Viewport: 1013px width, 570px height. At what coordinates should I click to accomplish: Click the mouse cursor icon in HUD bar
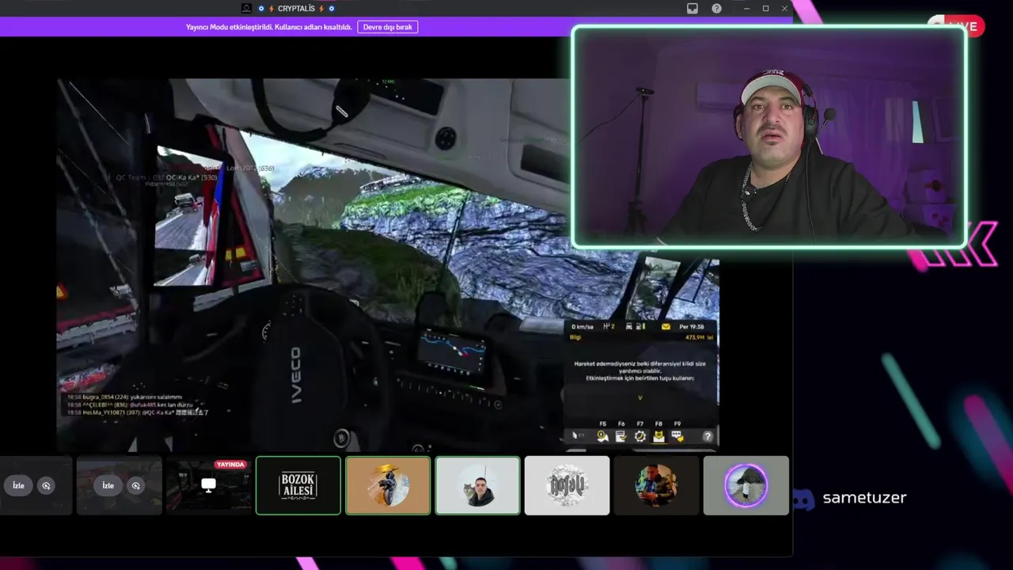point(576,435)
